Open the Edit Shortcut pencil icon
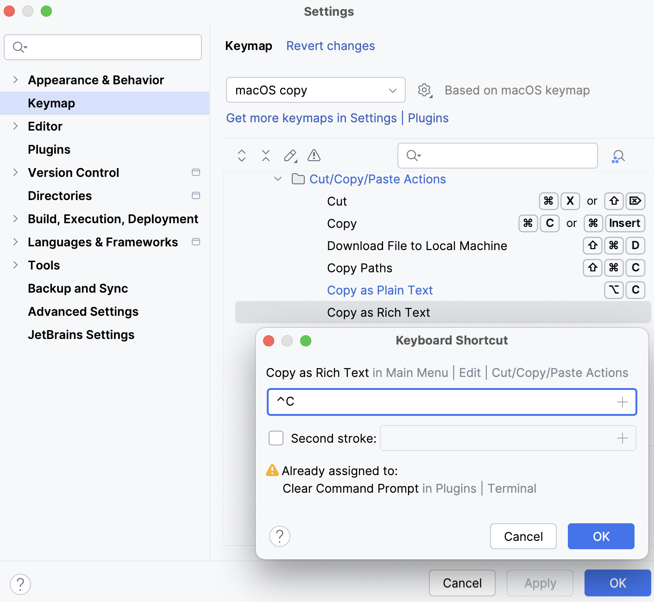This screenshot has width=654, height=602. [290, 156]
